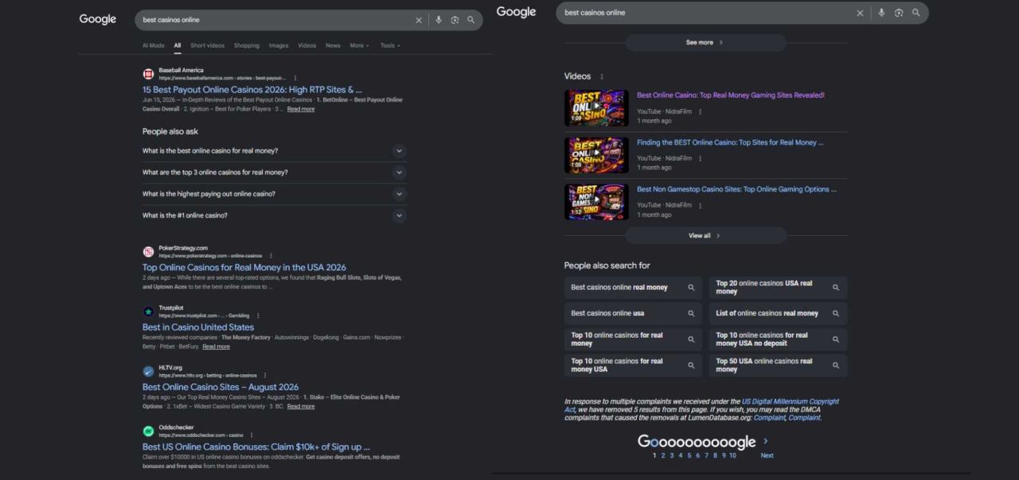This screenshot has width=1019, height=480.
Task: Click search icon on 'List of online casinos' chip
Action: click(x=836, y=313)
